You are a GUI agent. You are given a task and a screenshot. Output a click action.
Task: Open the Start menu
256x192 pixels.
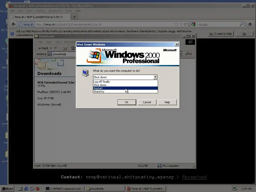(x=7, y=189)
